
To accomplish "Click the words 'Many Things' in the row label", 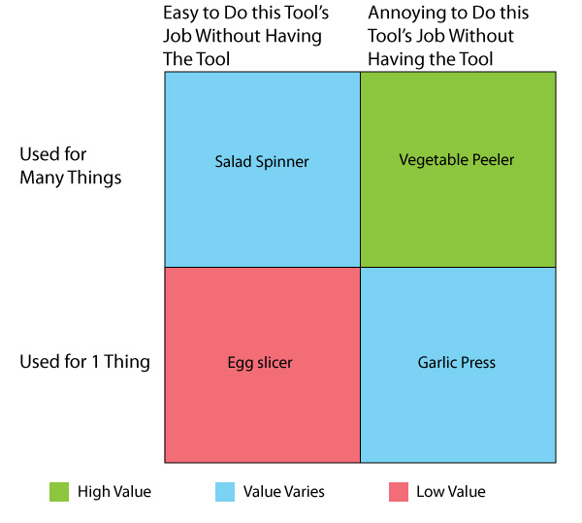I will [x=71, y=178].
